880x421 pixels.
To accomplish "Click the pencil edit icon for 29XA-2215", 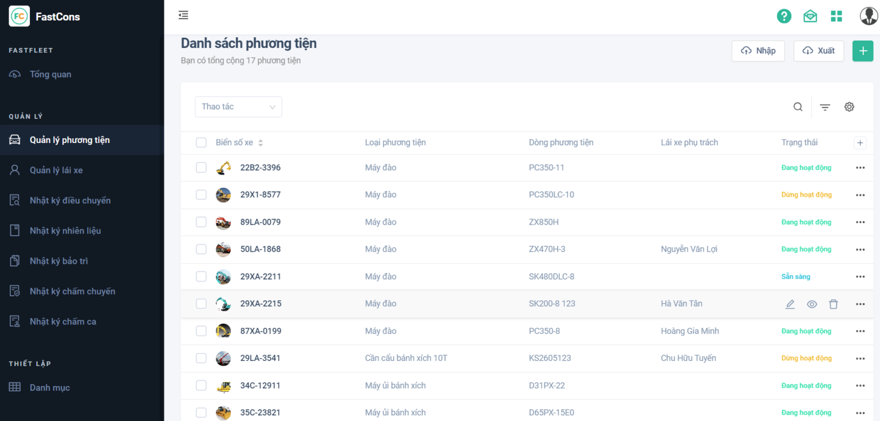I will 790,304.
